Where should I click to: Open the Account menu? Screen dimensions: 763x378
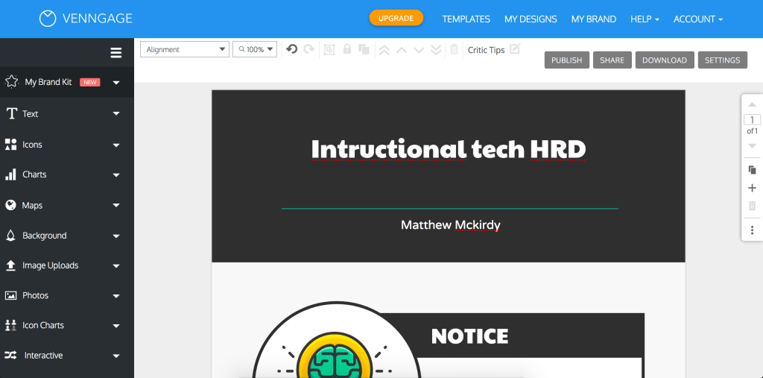coord(697,19)
